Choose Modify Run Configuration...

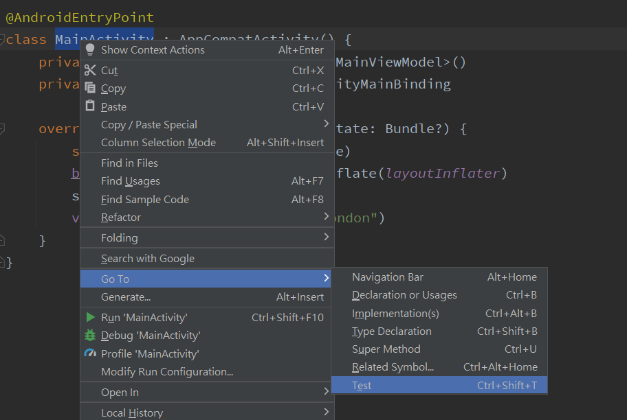point(167,372)
